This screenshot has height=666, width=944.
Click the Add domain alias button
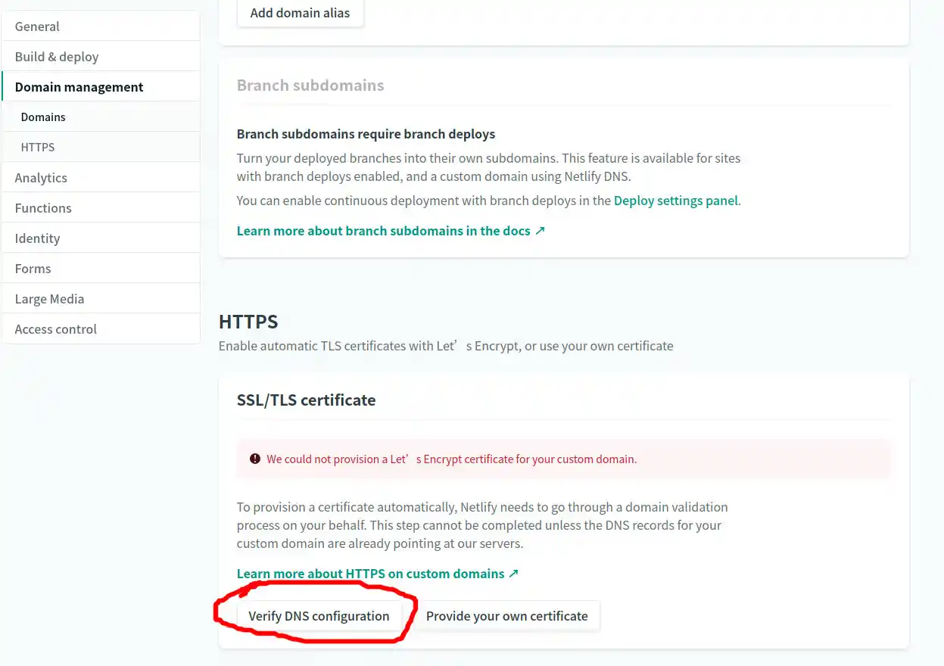tap(300, 13)
